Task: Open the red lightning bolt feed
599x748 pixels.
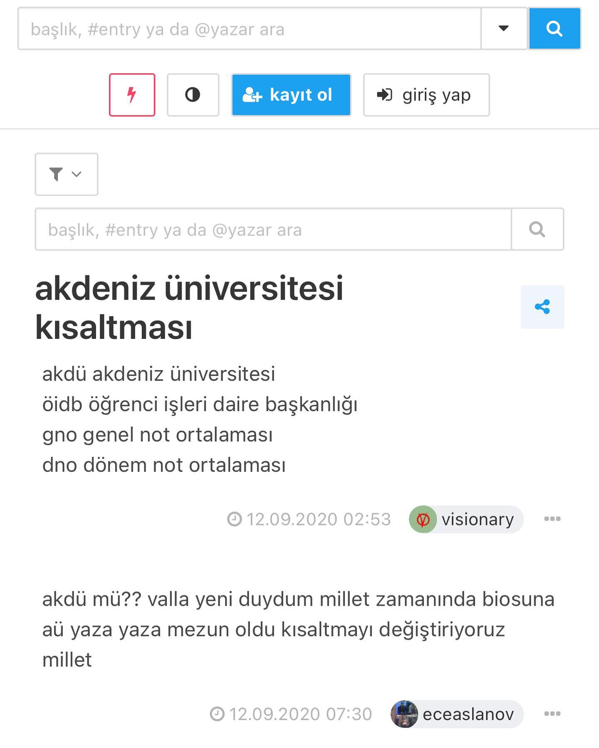Action: coord(132,95)
